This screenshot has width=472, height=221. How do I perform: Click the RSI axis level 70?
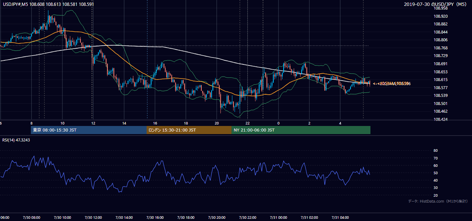coord(436,158)
